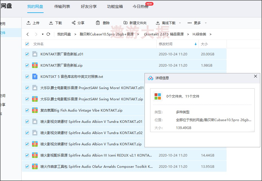This screenshot has width=262, height=181.
Task: Uncheck Albion V Tundra z02 checkbox
Action: [27, 133]
